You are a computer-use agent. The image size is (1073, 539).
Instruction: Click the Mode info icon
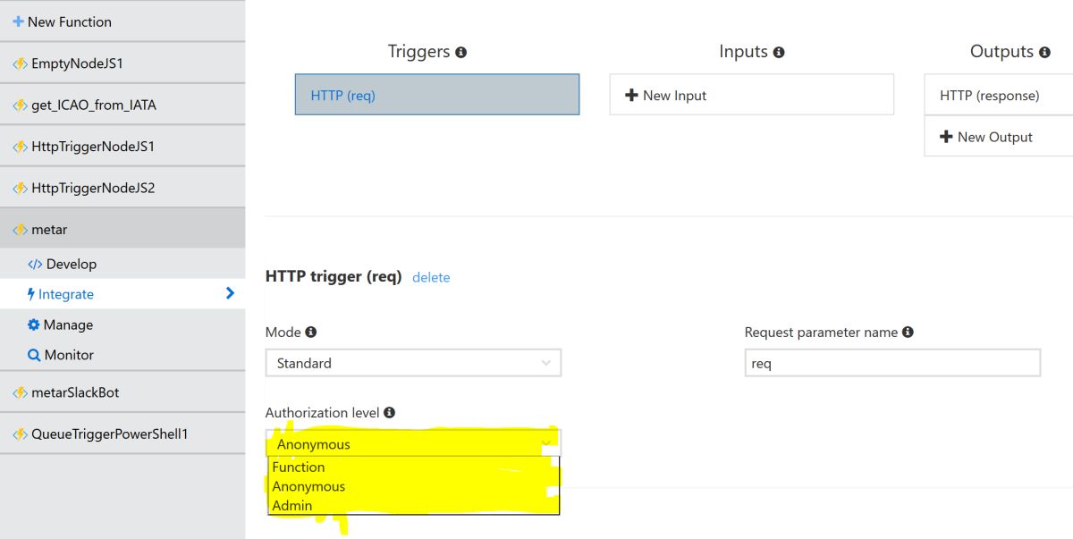(311, 332)
